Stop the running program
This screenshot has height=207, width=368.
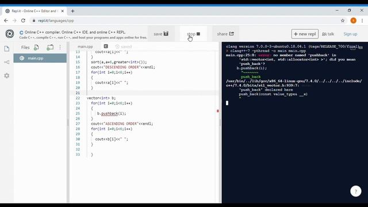[193, 34]
